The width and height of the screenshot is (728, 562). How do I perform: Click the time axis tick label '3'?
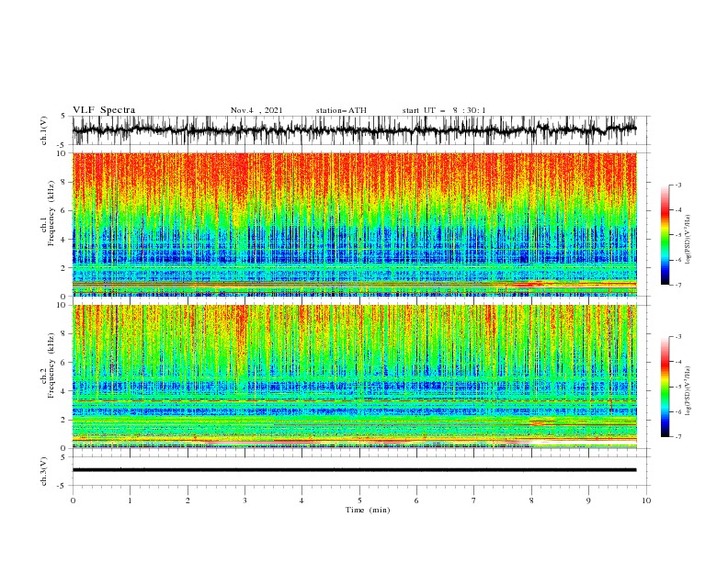click(245, 500)
